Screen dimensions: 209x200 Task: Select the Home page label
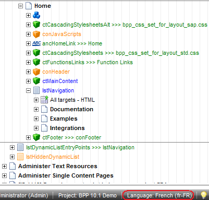(x=43, y=6)
